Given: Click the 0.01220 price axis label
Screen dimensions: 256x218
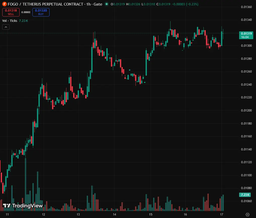Looking at the screenshot, I should tap(246, 97).
